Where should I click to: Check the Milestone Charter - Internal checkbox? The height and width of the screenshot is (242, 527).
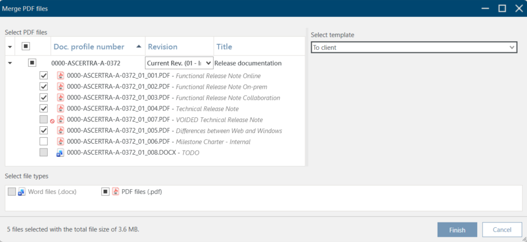click(x=44, y=142)
